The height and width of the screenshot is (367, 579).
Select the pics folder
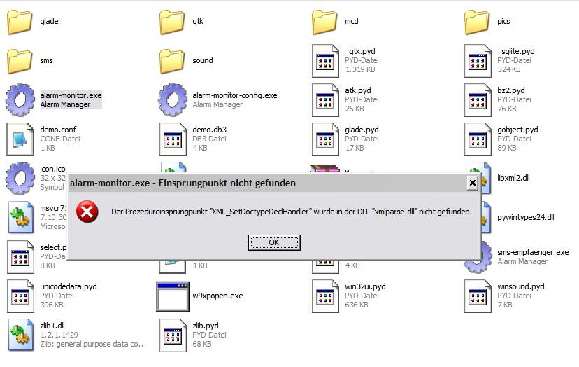(x=477, y=22)
